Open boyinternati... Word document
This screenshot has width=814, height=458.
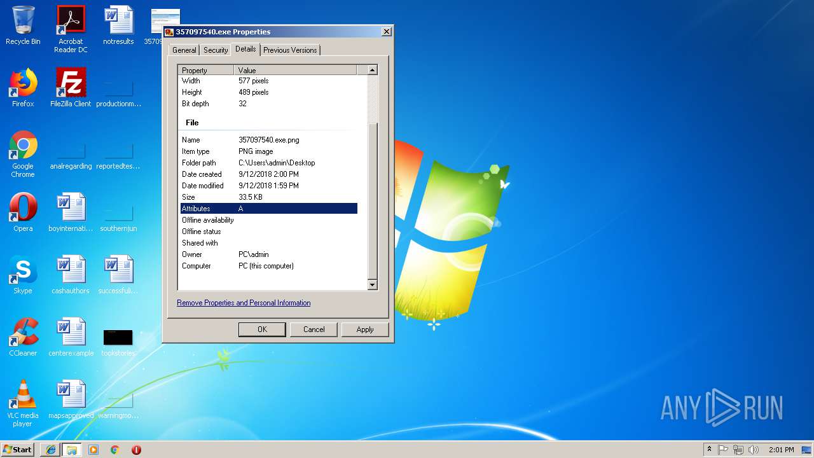(71, 212)
